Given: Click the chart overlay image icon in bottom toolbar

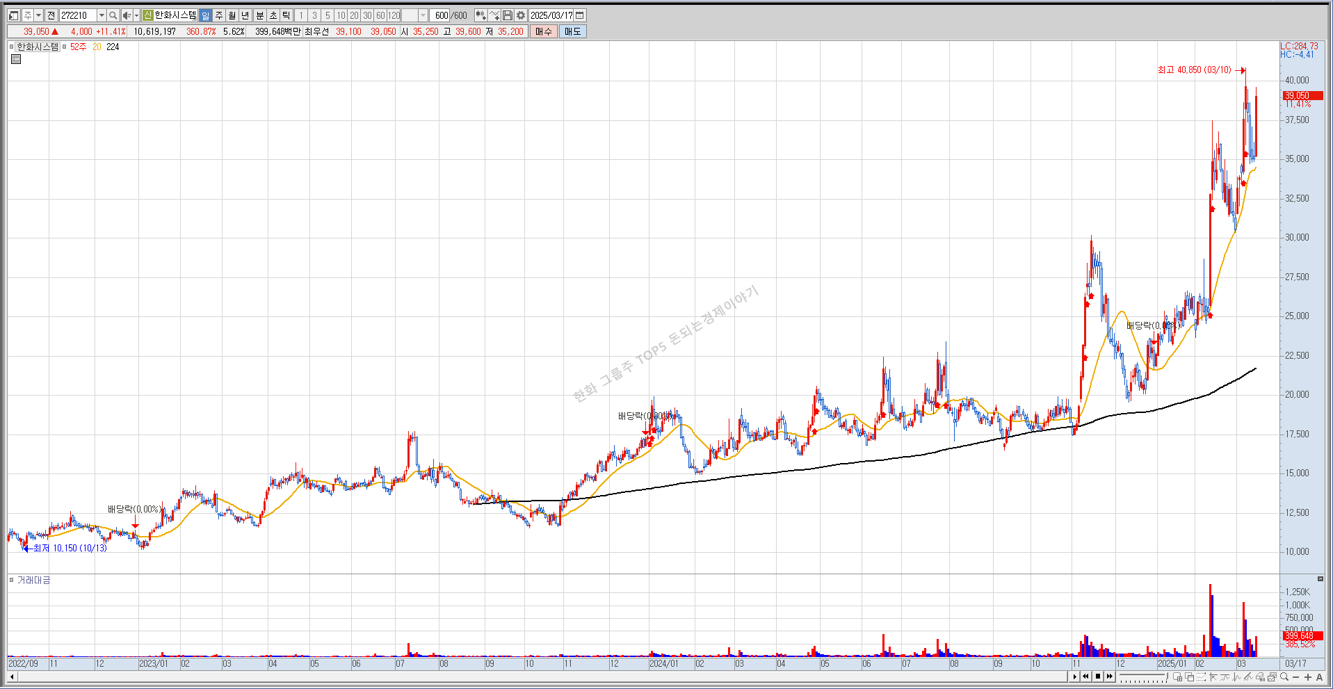Looking at the screenshot, I should click(x=1272, y=676).
